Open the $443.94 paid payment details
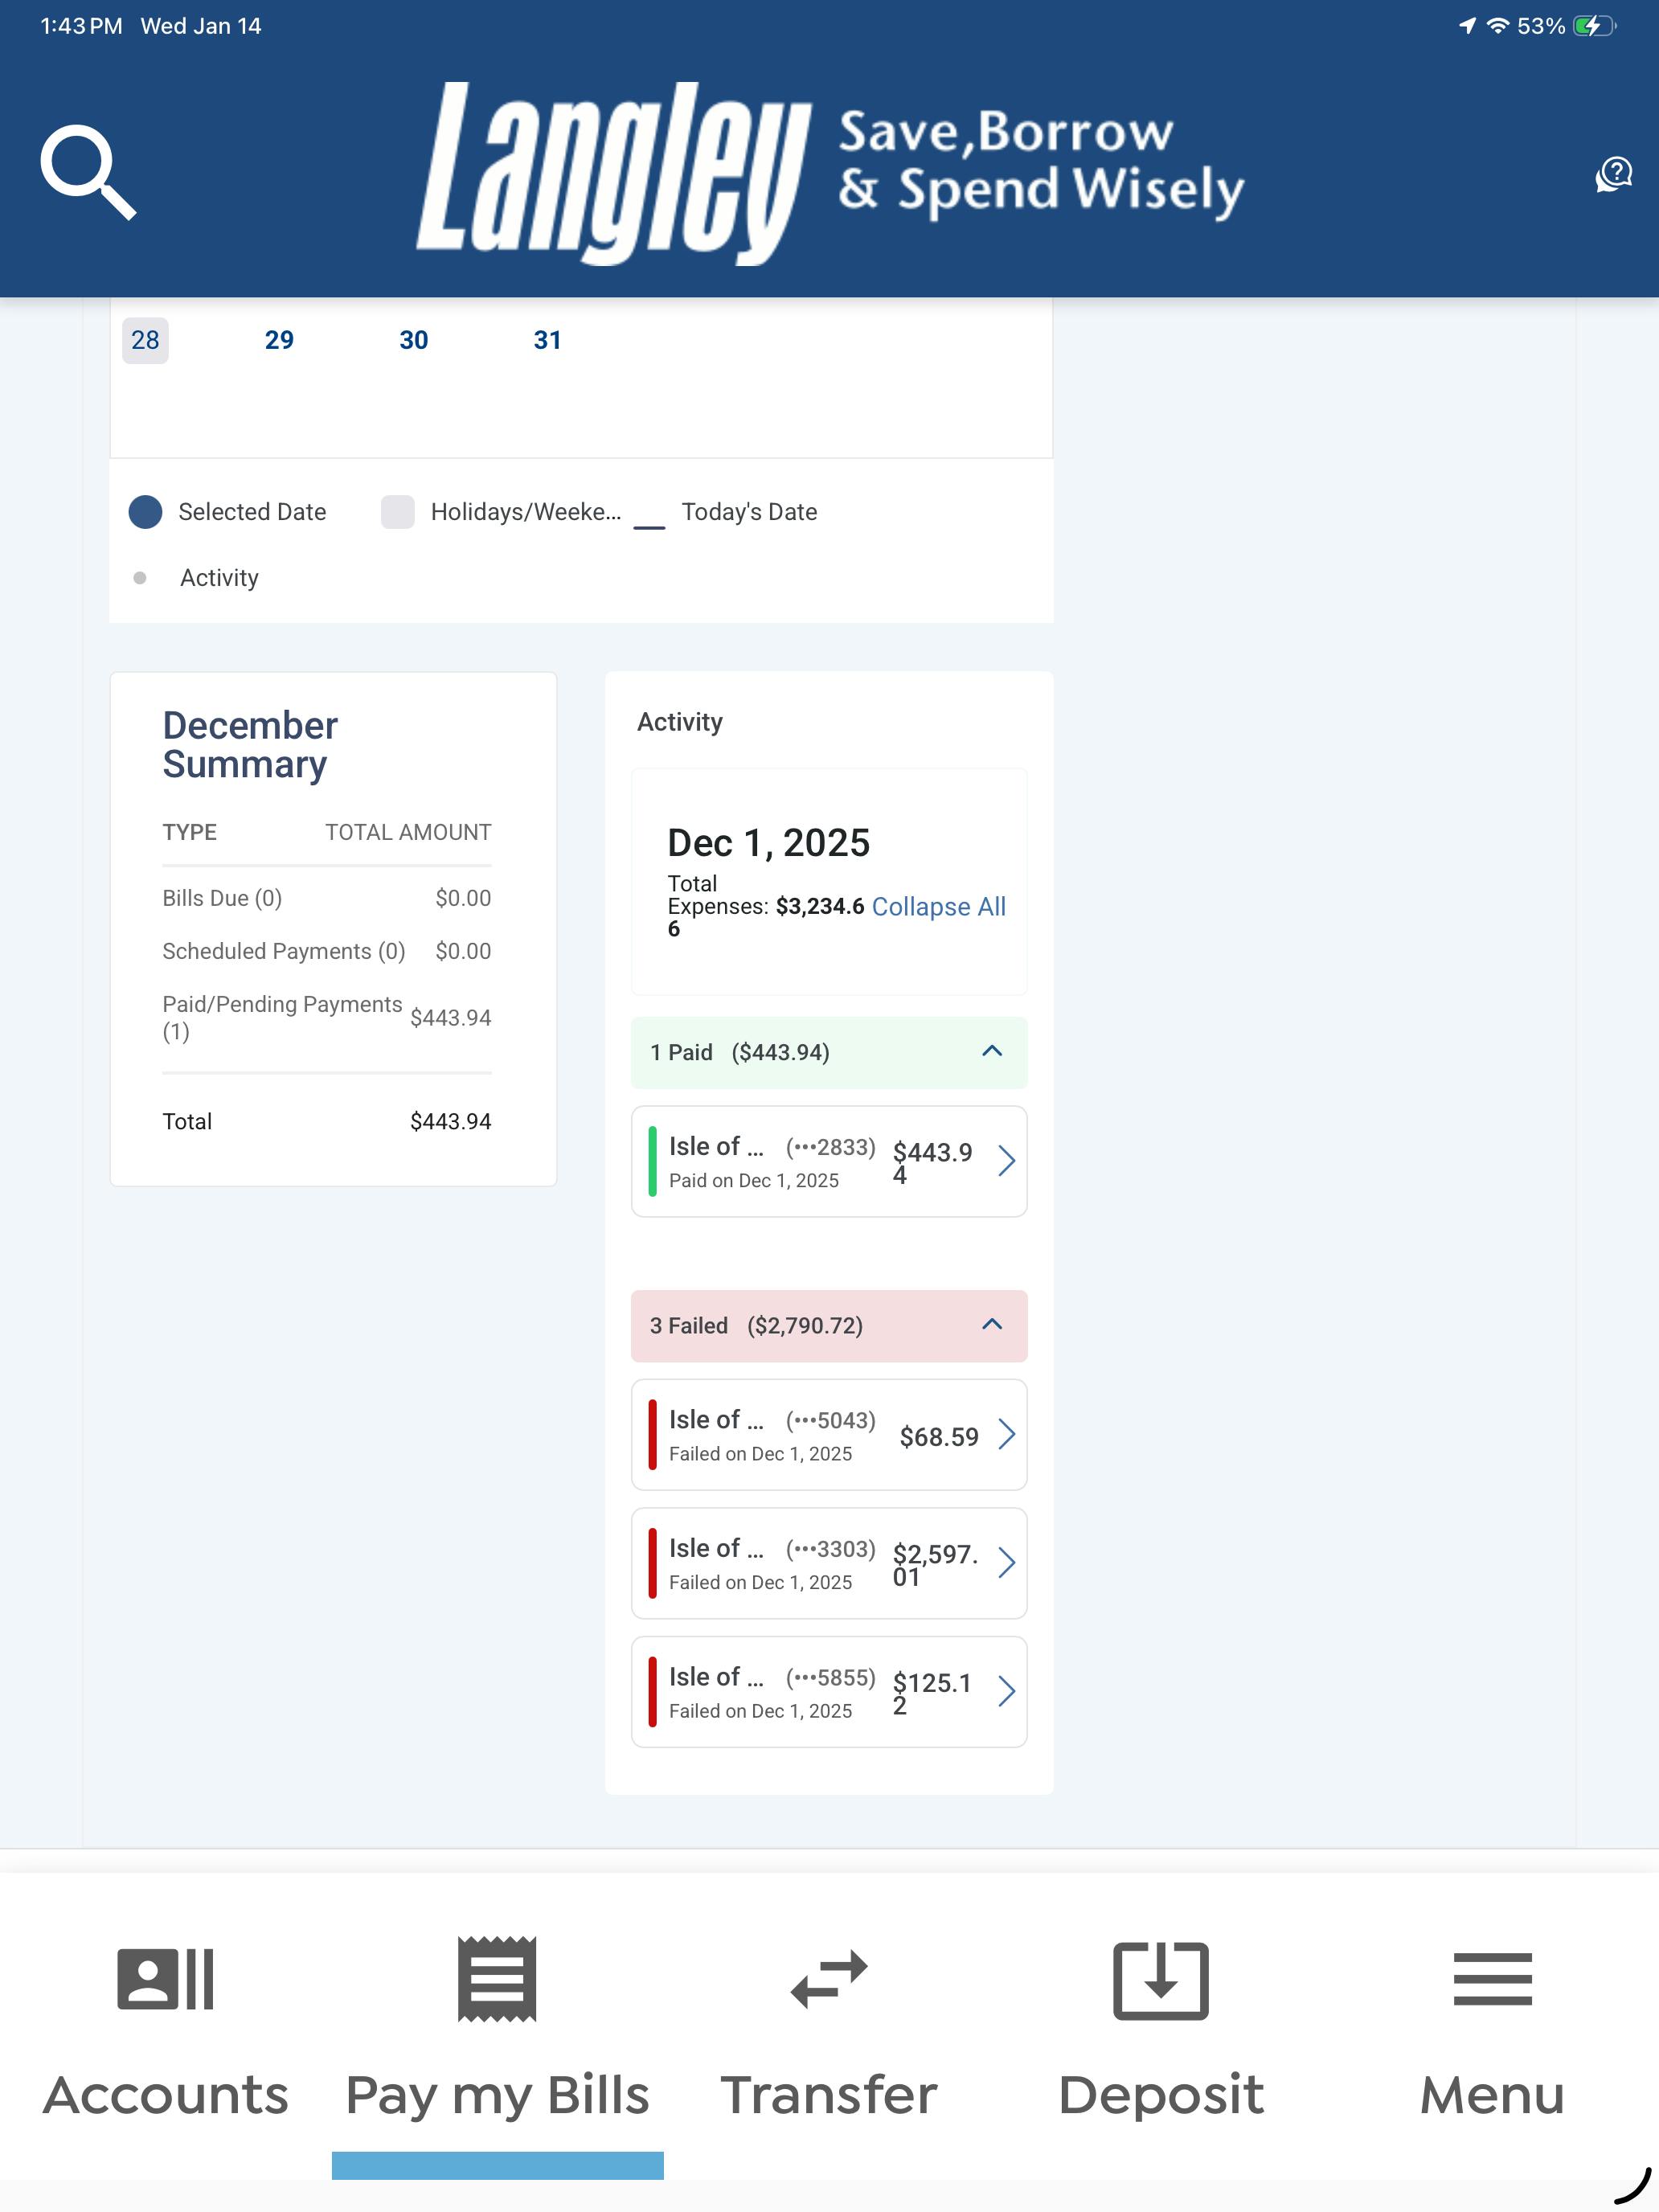This screenshot has height=2212, width=1659. (828, 1161)
